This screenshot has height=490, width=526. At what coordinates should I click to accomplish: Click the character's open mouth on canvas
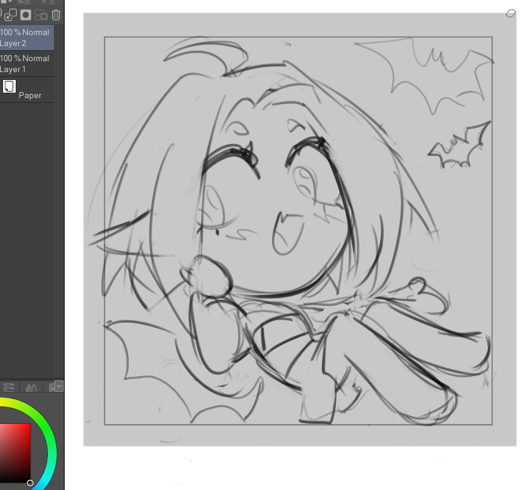287,234
